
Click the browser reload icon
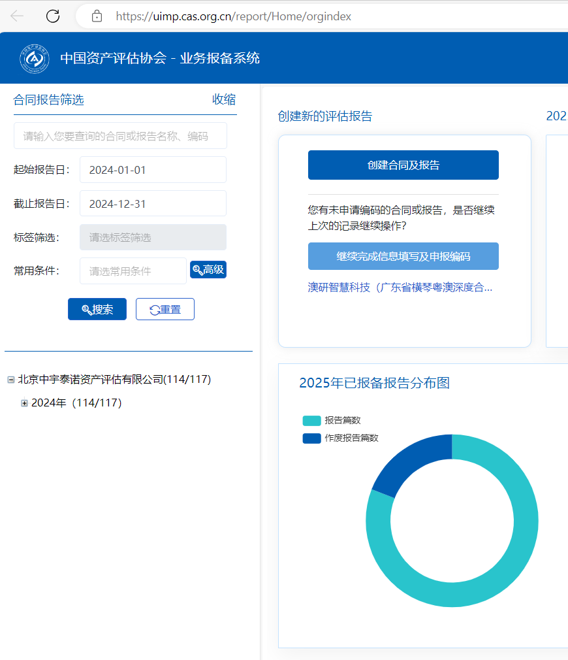pos(53,16)
